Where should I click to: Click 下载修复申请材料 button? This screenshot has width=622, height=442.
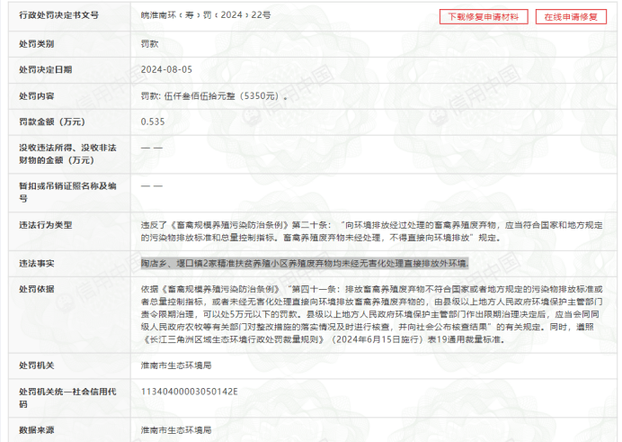point(484,17)
